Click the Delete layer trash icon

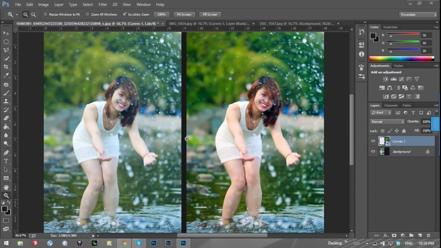click(x=429, y=235)
